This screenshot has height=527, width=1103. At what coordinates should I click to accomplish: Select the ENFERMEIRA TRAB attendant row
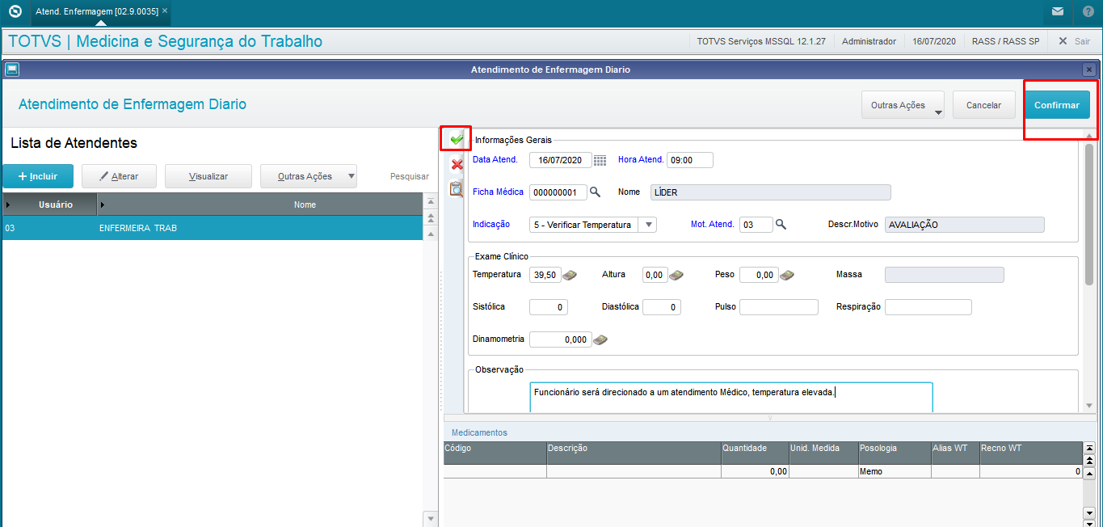click(213, 228)
